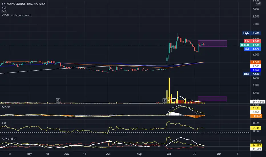Click the yellow MACD value 0.101
This screenshot has height=157, width=266.
256,108
